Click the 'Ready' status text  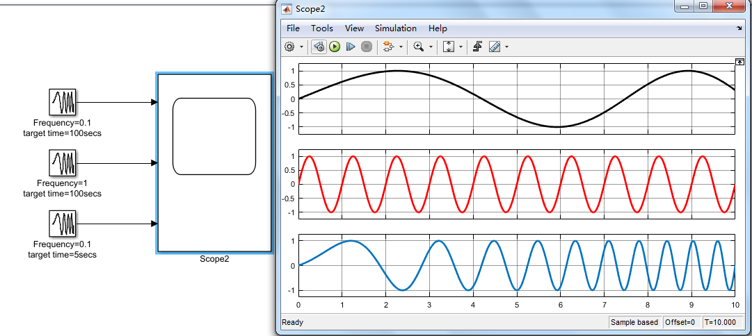[x=293, y=322]
